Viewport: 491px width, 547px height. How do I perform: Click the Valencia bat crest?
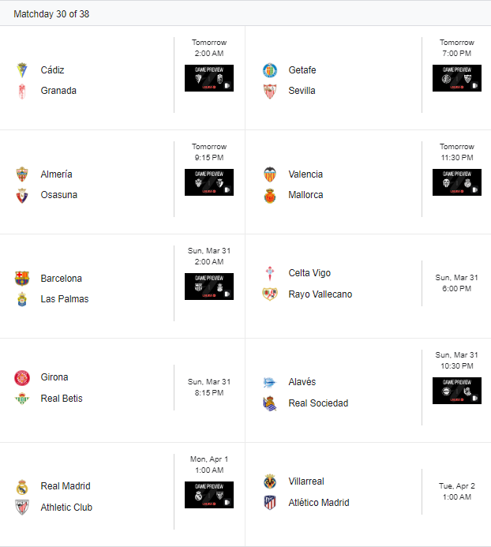270,174
